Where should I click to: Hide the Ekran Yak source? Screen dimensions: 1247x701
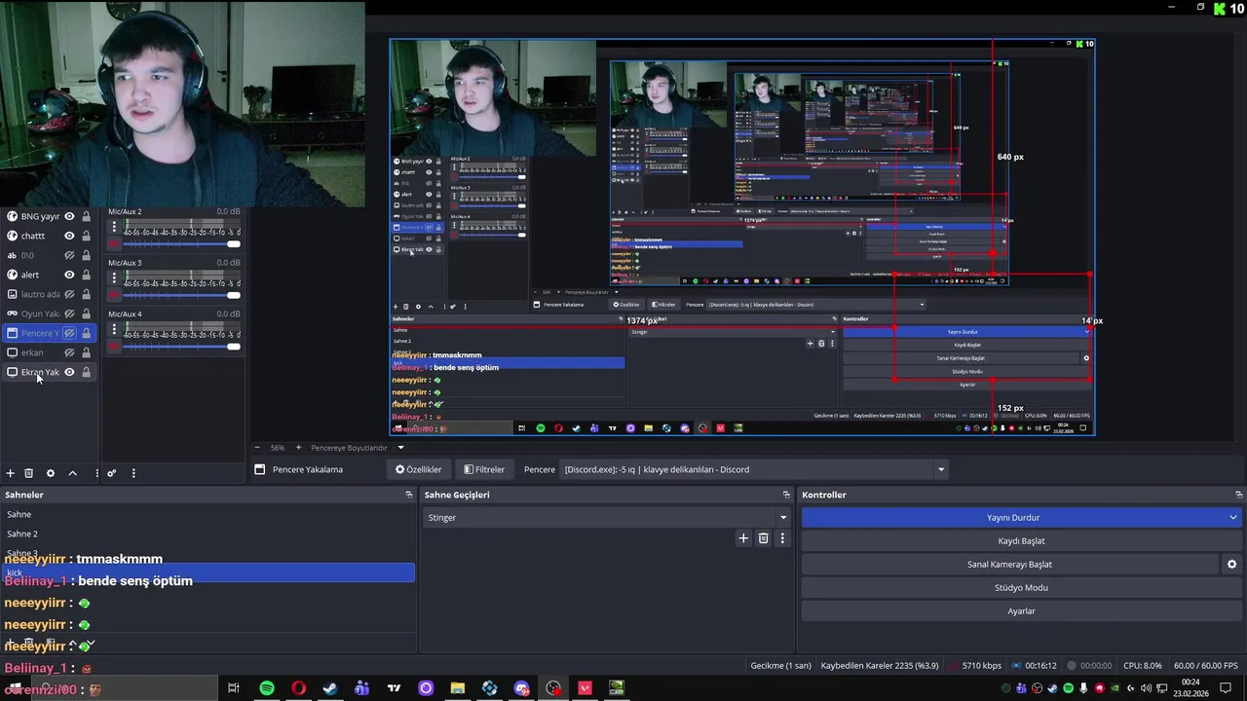pyautogui.click(x=69, y=372)
